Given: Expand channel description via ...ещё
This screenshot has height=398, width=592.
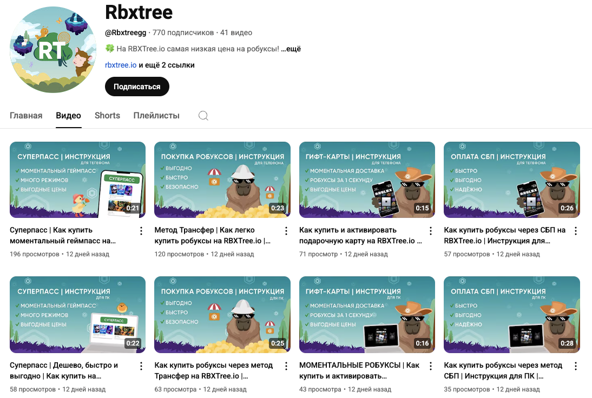Looking at the screenshot, I should (291, 49).
